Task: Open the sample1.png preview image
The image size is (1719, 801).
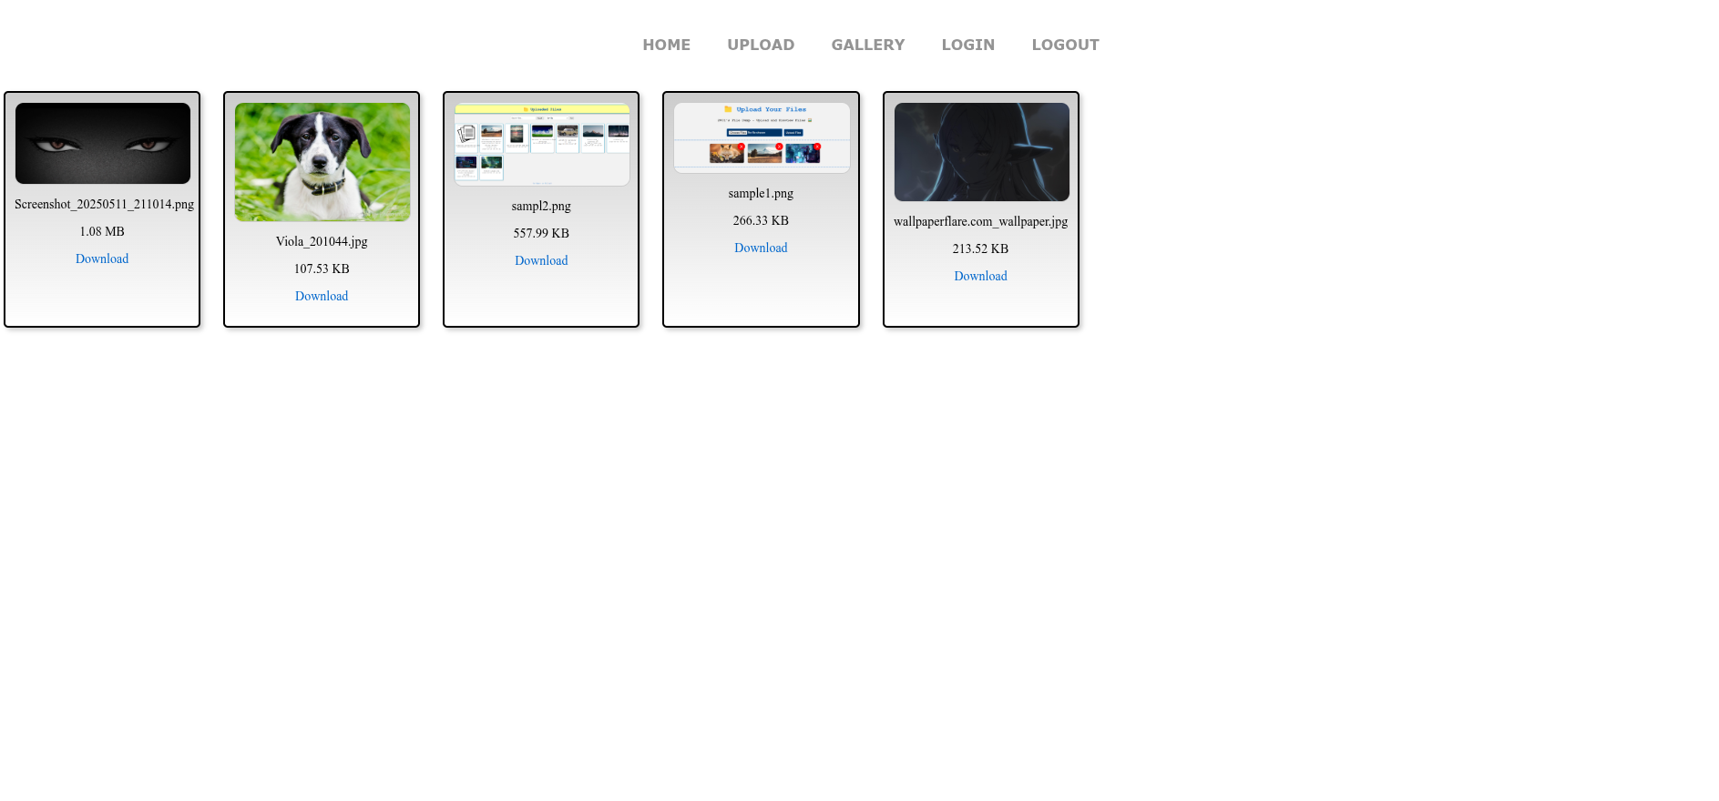Action: click(x=762, y=137)
